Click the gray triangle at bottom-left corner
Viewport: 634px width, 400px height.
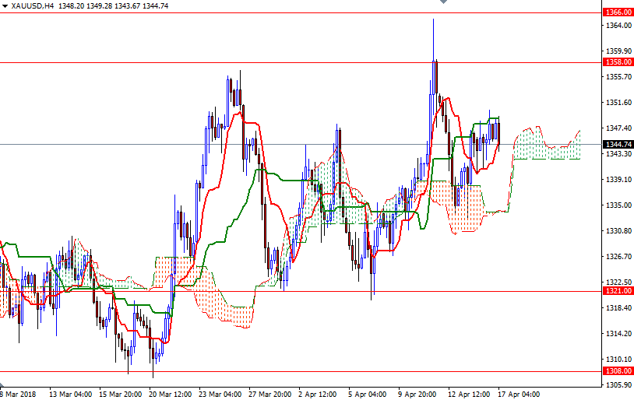point(2,385)
